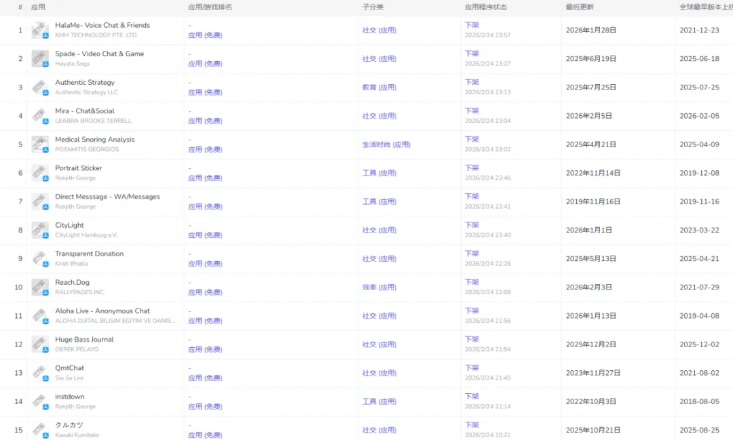
Task: Click the 最后更新 column header
Action: pos(580,7)
